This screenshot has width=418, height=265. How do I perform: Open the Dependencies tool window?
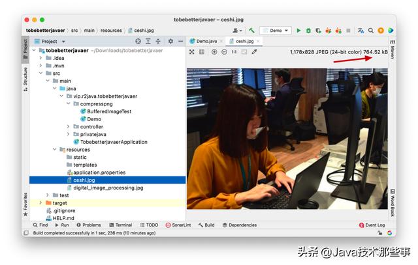tap(240, 225)
